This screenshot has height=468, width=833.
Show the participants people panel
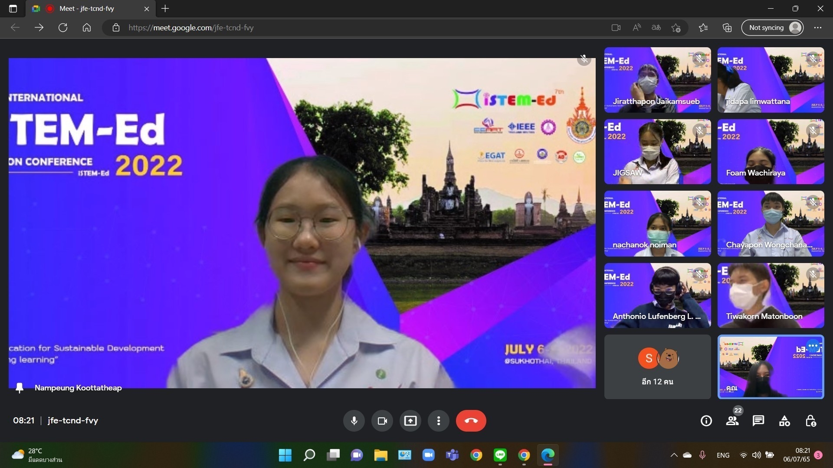[x=732, y=421]
